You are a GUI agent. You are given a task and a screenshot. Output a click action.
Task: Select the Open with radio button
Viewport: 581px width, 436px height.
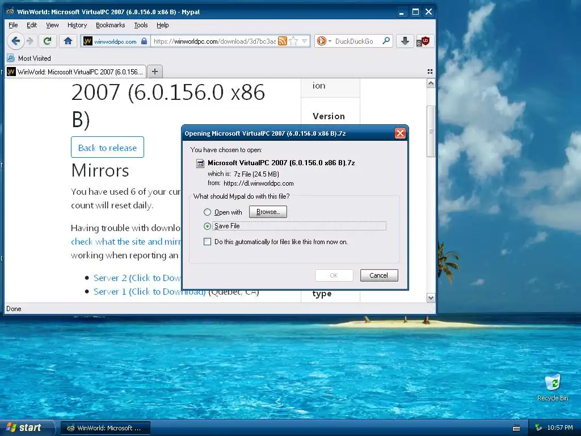coord(207,212)
